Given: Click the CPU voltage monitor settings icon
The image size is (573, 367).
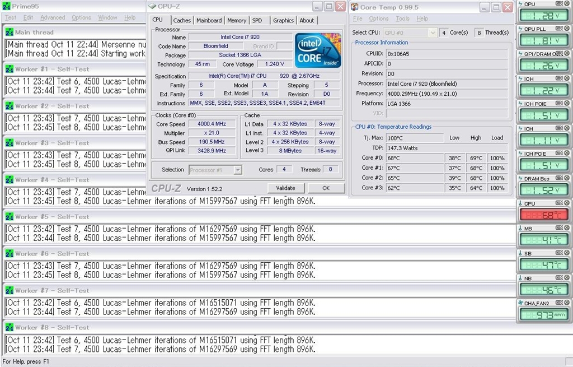Looking at the screenshot, I should (559, 3).
